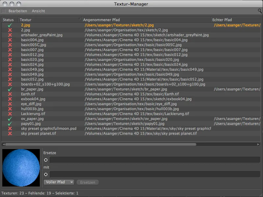Click the clear icon in the Ersetze field
263x197 pixels.
46,161
